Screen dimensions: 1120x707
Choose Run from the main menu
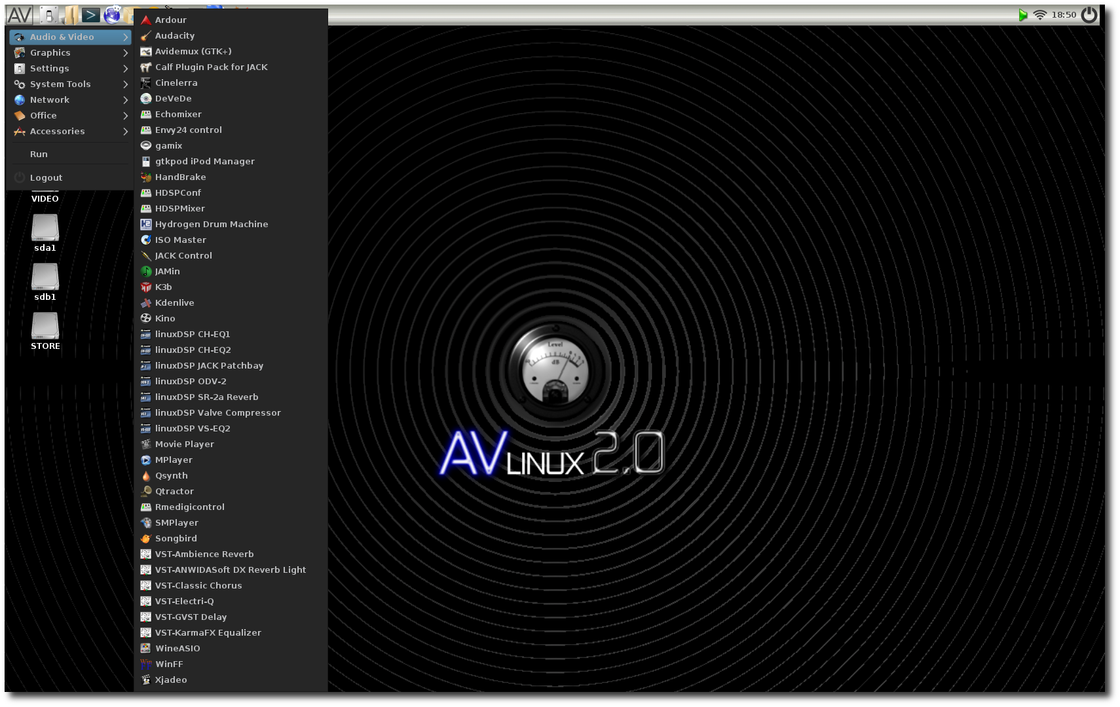pyautogui.click(x=71, y=154)
